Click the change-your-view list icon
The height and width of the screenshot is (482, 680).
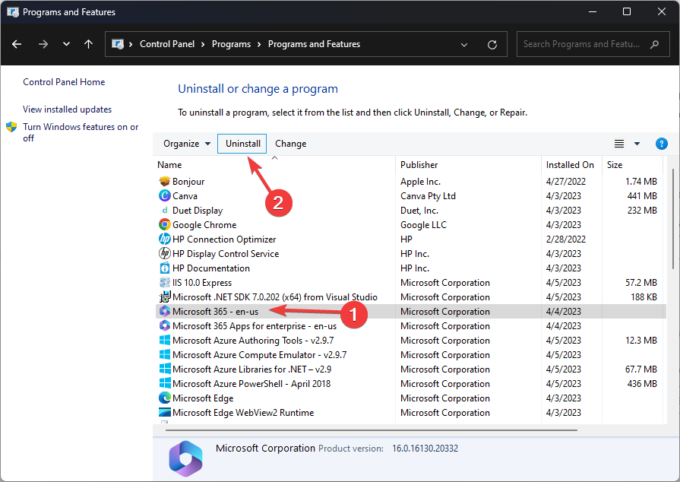[x=618, y=144]
